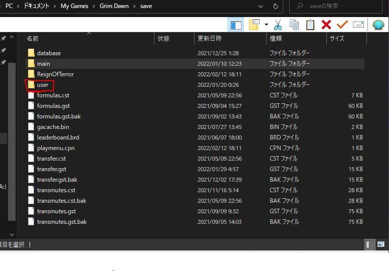
Task: Select playmenu.cpn file icon
Action: (x=31, y=148)
